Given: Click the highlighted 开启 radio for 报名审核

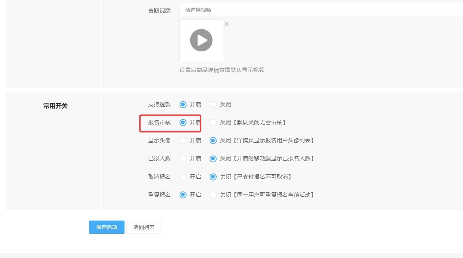Looking at the screenshot, I should tap(183, 123).
